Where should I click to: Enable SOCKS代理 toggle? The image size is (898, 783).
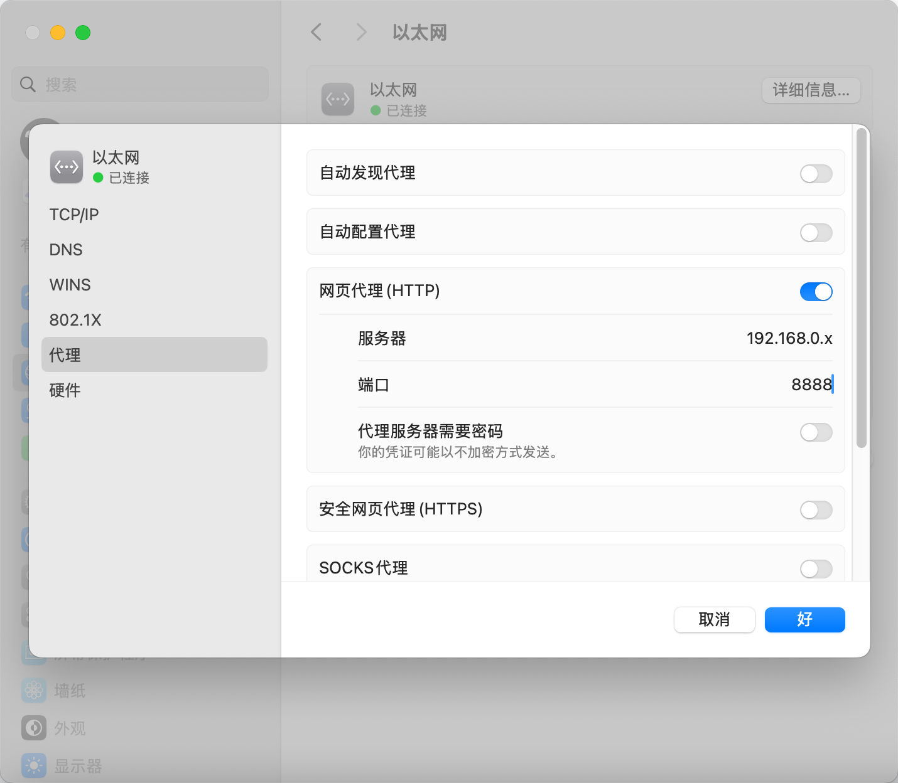(x=816, y=568)
